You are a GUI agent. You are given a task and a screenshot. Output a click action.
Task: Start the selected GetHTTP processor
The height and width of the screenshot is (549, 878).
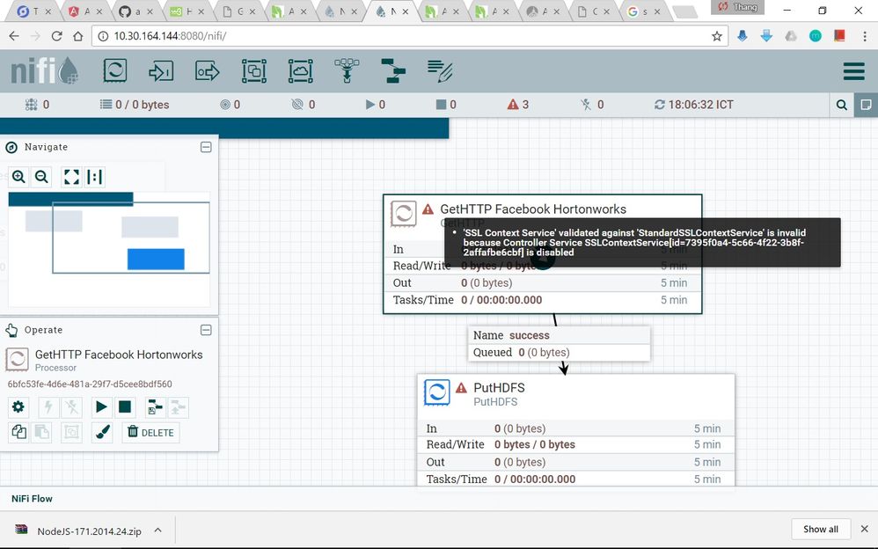click(x=101, y=406)
